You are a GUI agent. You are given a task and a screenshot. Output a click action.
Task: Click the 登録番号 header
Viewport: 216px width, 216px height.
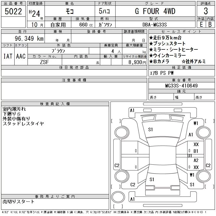[97, 32]
